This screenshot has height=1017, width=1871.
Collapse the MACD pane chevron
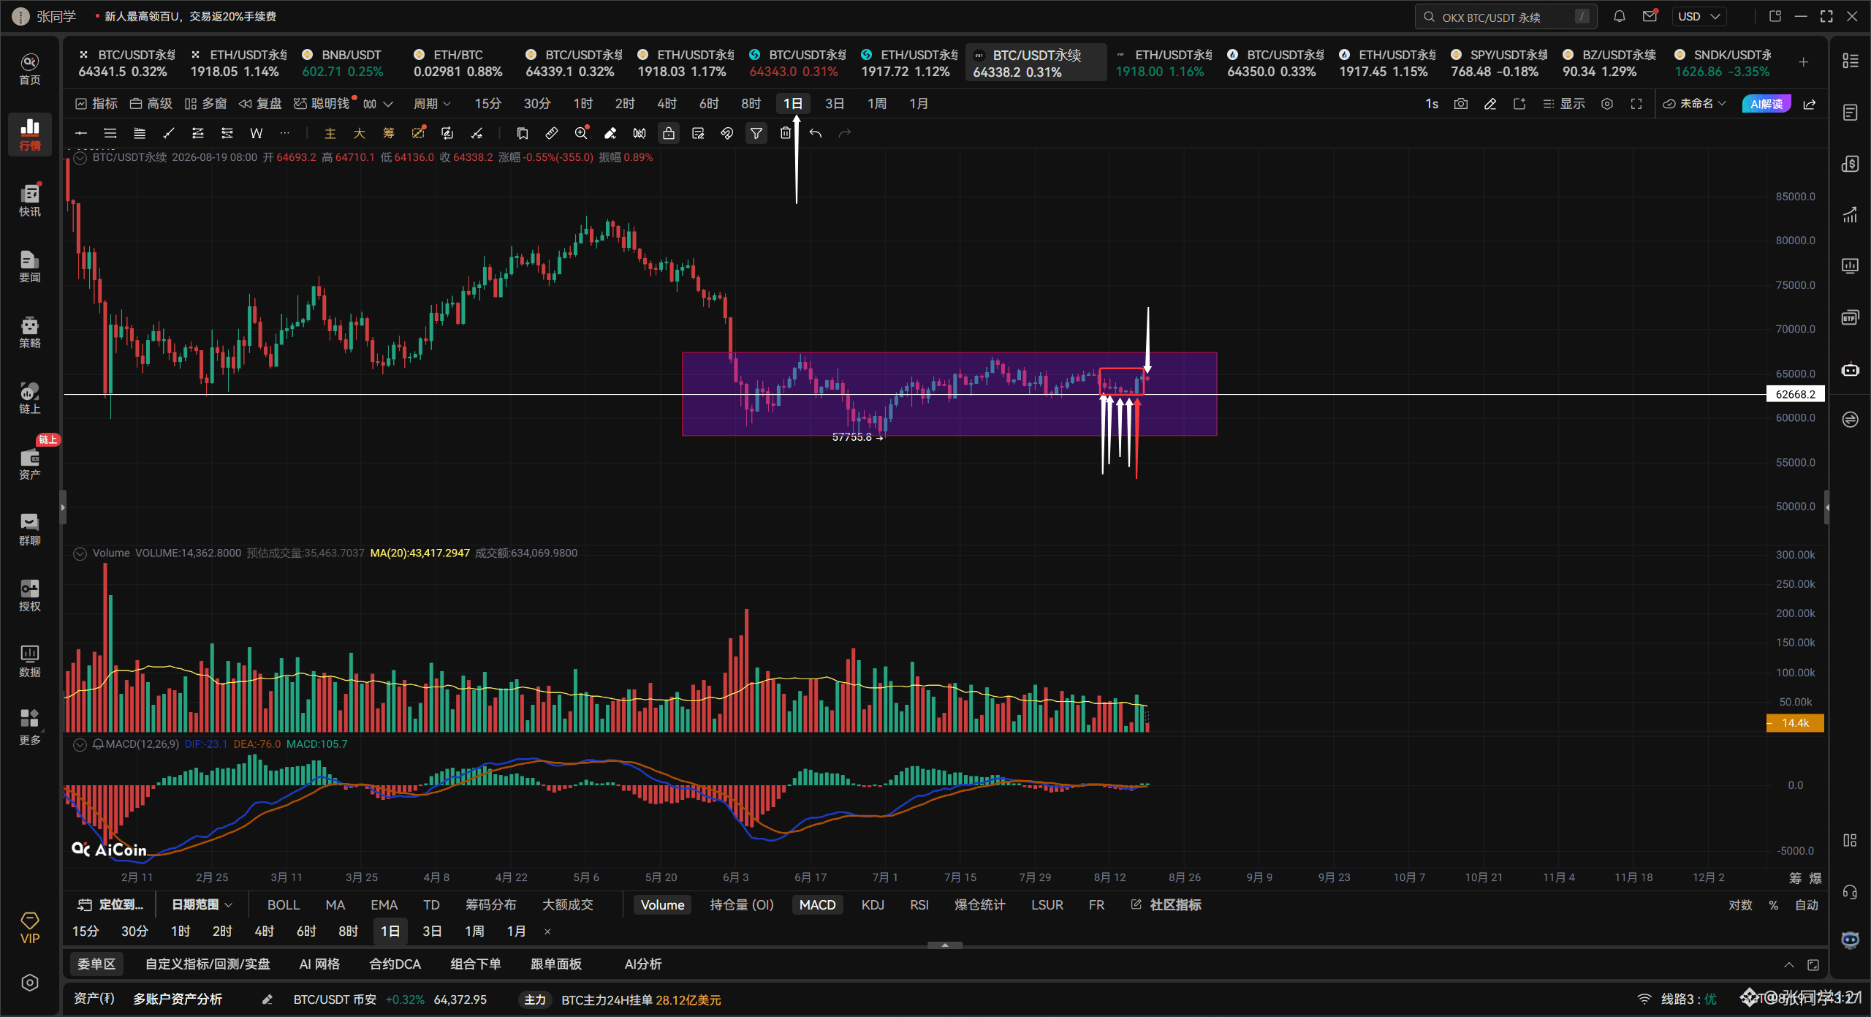tap(80, 744)
